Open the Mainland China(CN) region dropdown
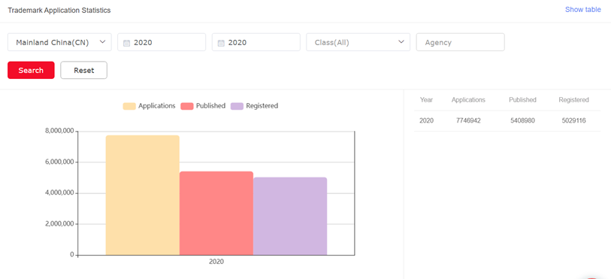 [59, 42]
